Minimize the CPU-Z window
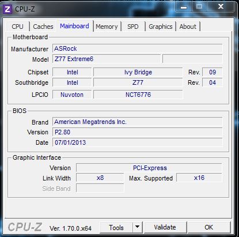The image size is (239, 237). pyautogui.click(x=184, y=7)
